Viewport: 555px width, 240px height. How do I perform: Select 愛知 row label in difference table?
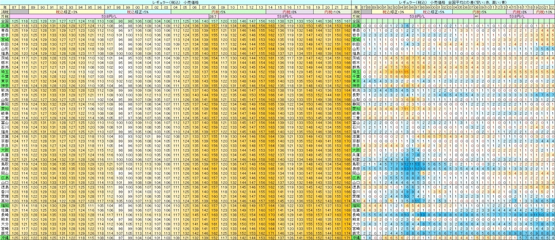coord(357,109)
